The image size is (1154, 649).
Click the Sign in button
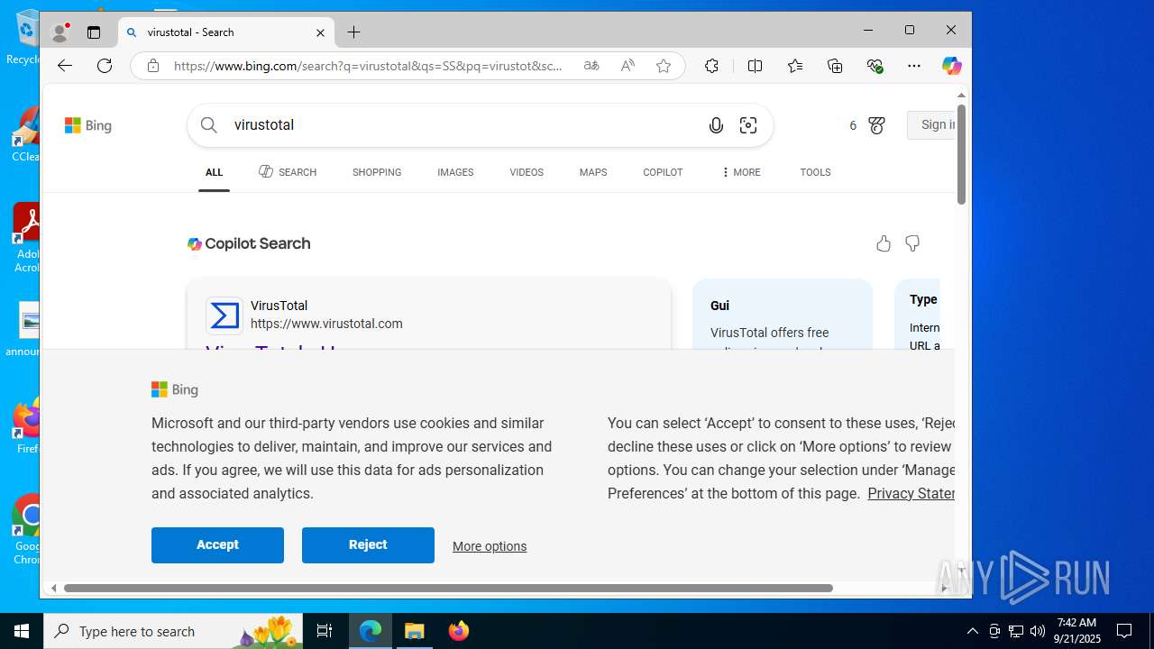[x=932, y=125]
